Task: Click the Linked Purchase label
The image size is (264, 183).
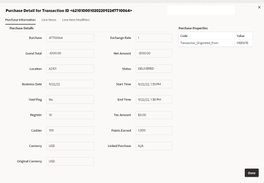Action: (x=119, y=146)
